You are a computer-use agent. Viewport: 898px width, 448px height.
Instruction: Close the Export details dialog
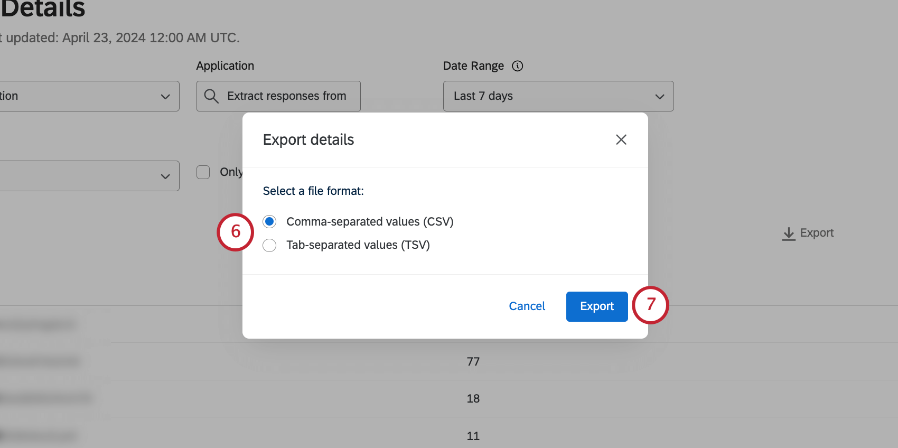(x=621, y=139)
